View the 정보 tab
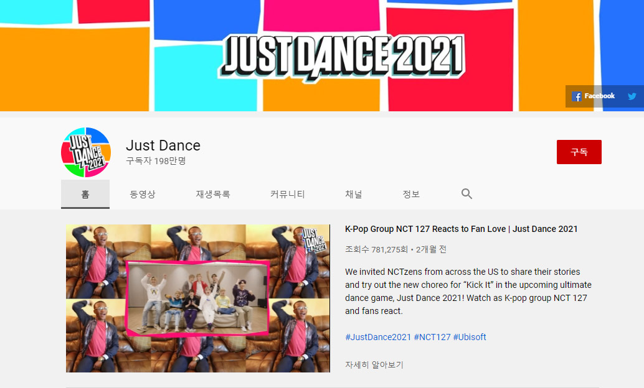Screen dimensions: 644x388 pyautogui.click(x=411, y=194)
